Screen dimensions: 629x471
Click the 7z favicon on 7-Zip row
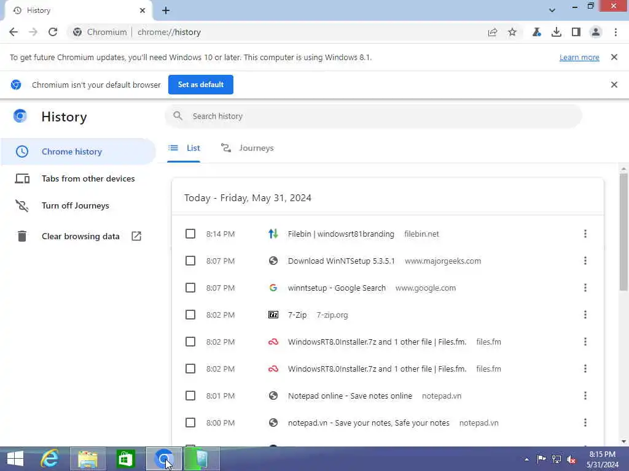(273, 315)
